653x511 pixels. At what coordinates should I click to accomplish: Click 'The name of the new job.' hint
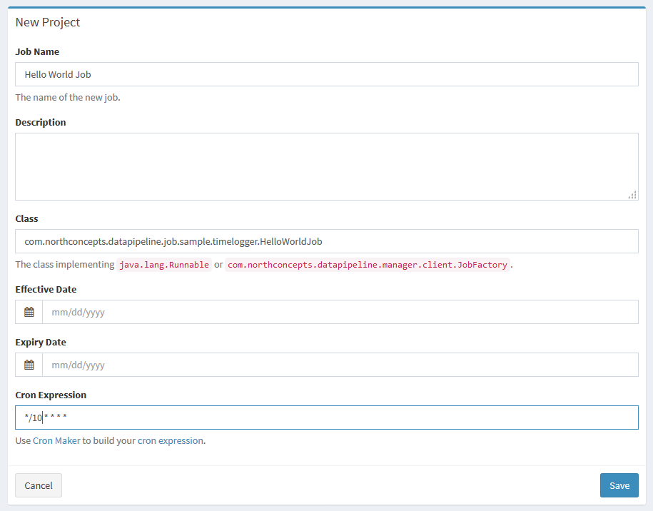click(68, 98)
